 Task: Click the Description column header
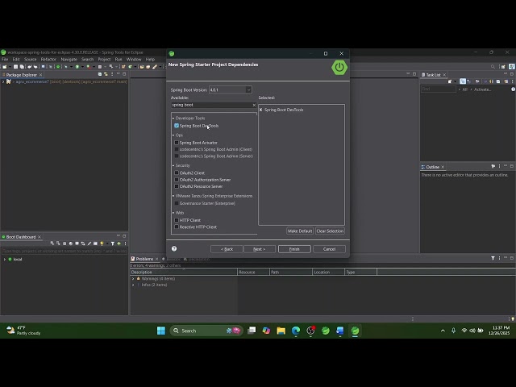[183, 273]
